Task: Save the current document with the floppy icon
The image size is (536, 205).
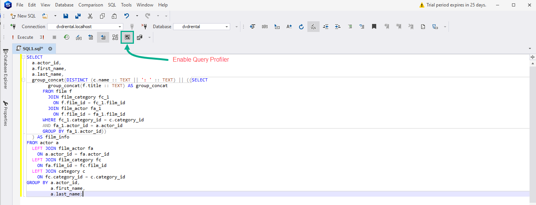Action: 66,16
